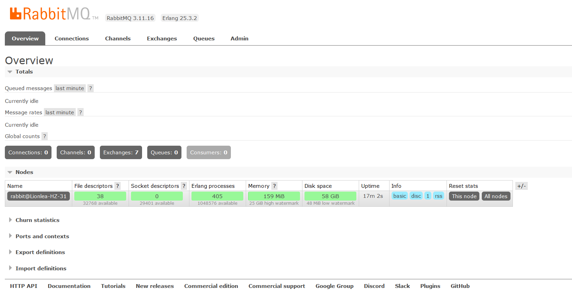Click the Disk space column header
The height and width of the screenshot is (300, 572).
point(318,186)
